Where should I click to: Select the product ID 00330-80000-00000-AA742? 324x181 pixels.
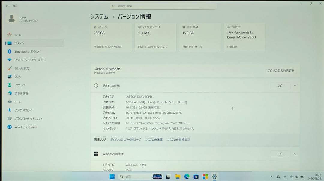click(143, 118)
